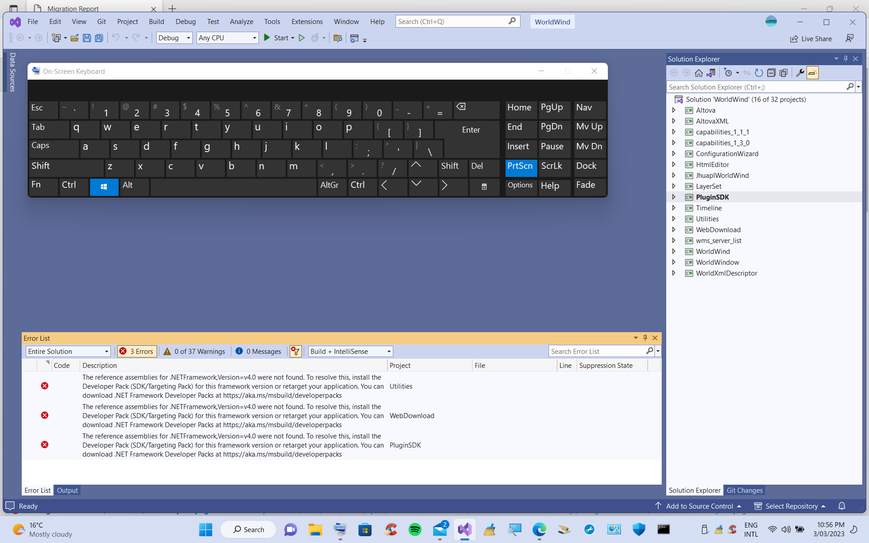Toggle the Fn key on On-Screen Keyboard
Screen dimensions: 869x543
tap(43, 187)
